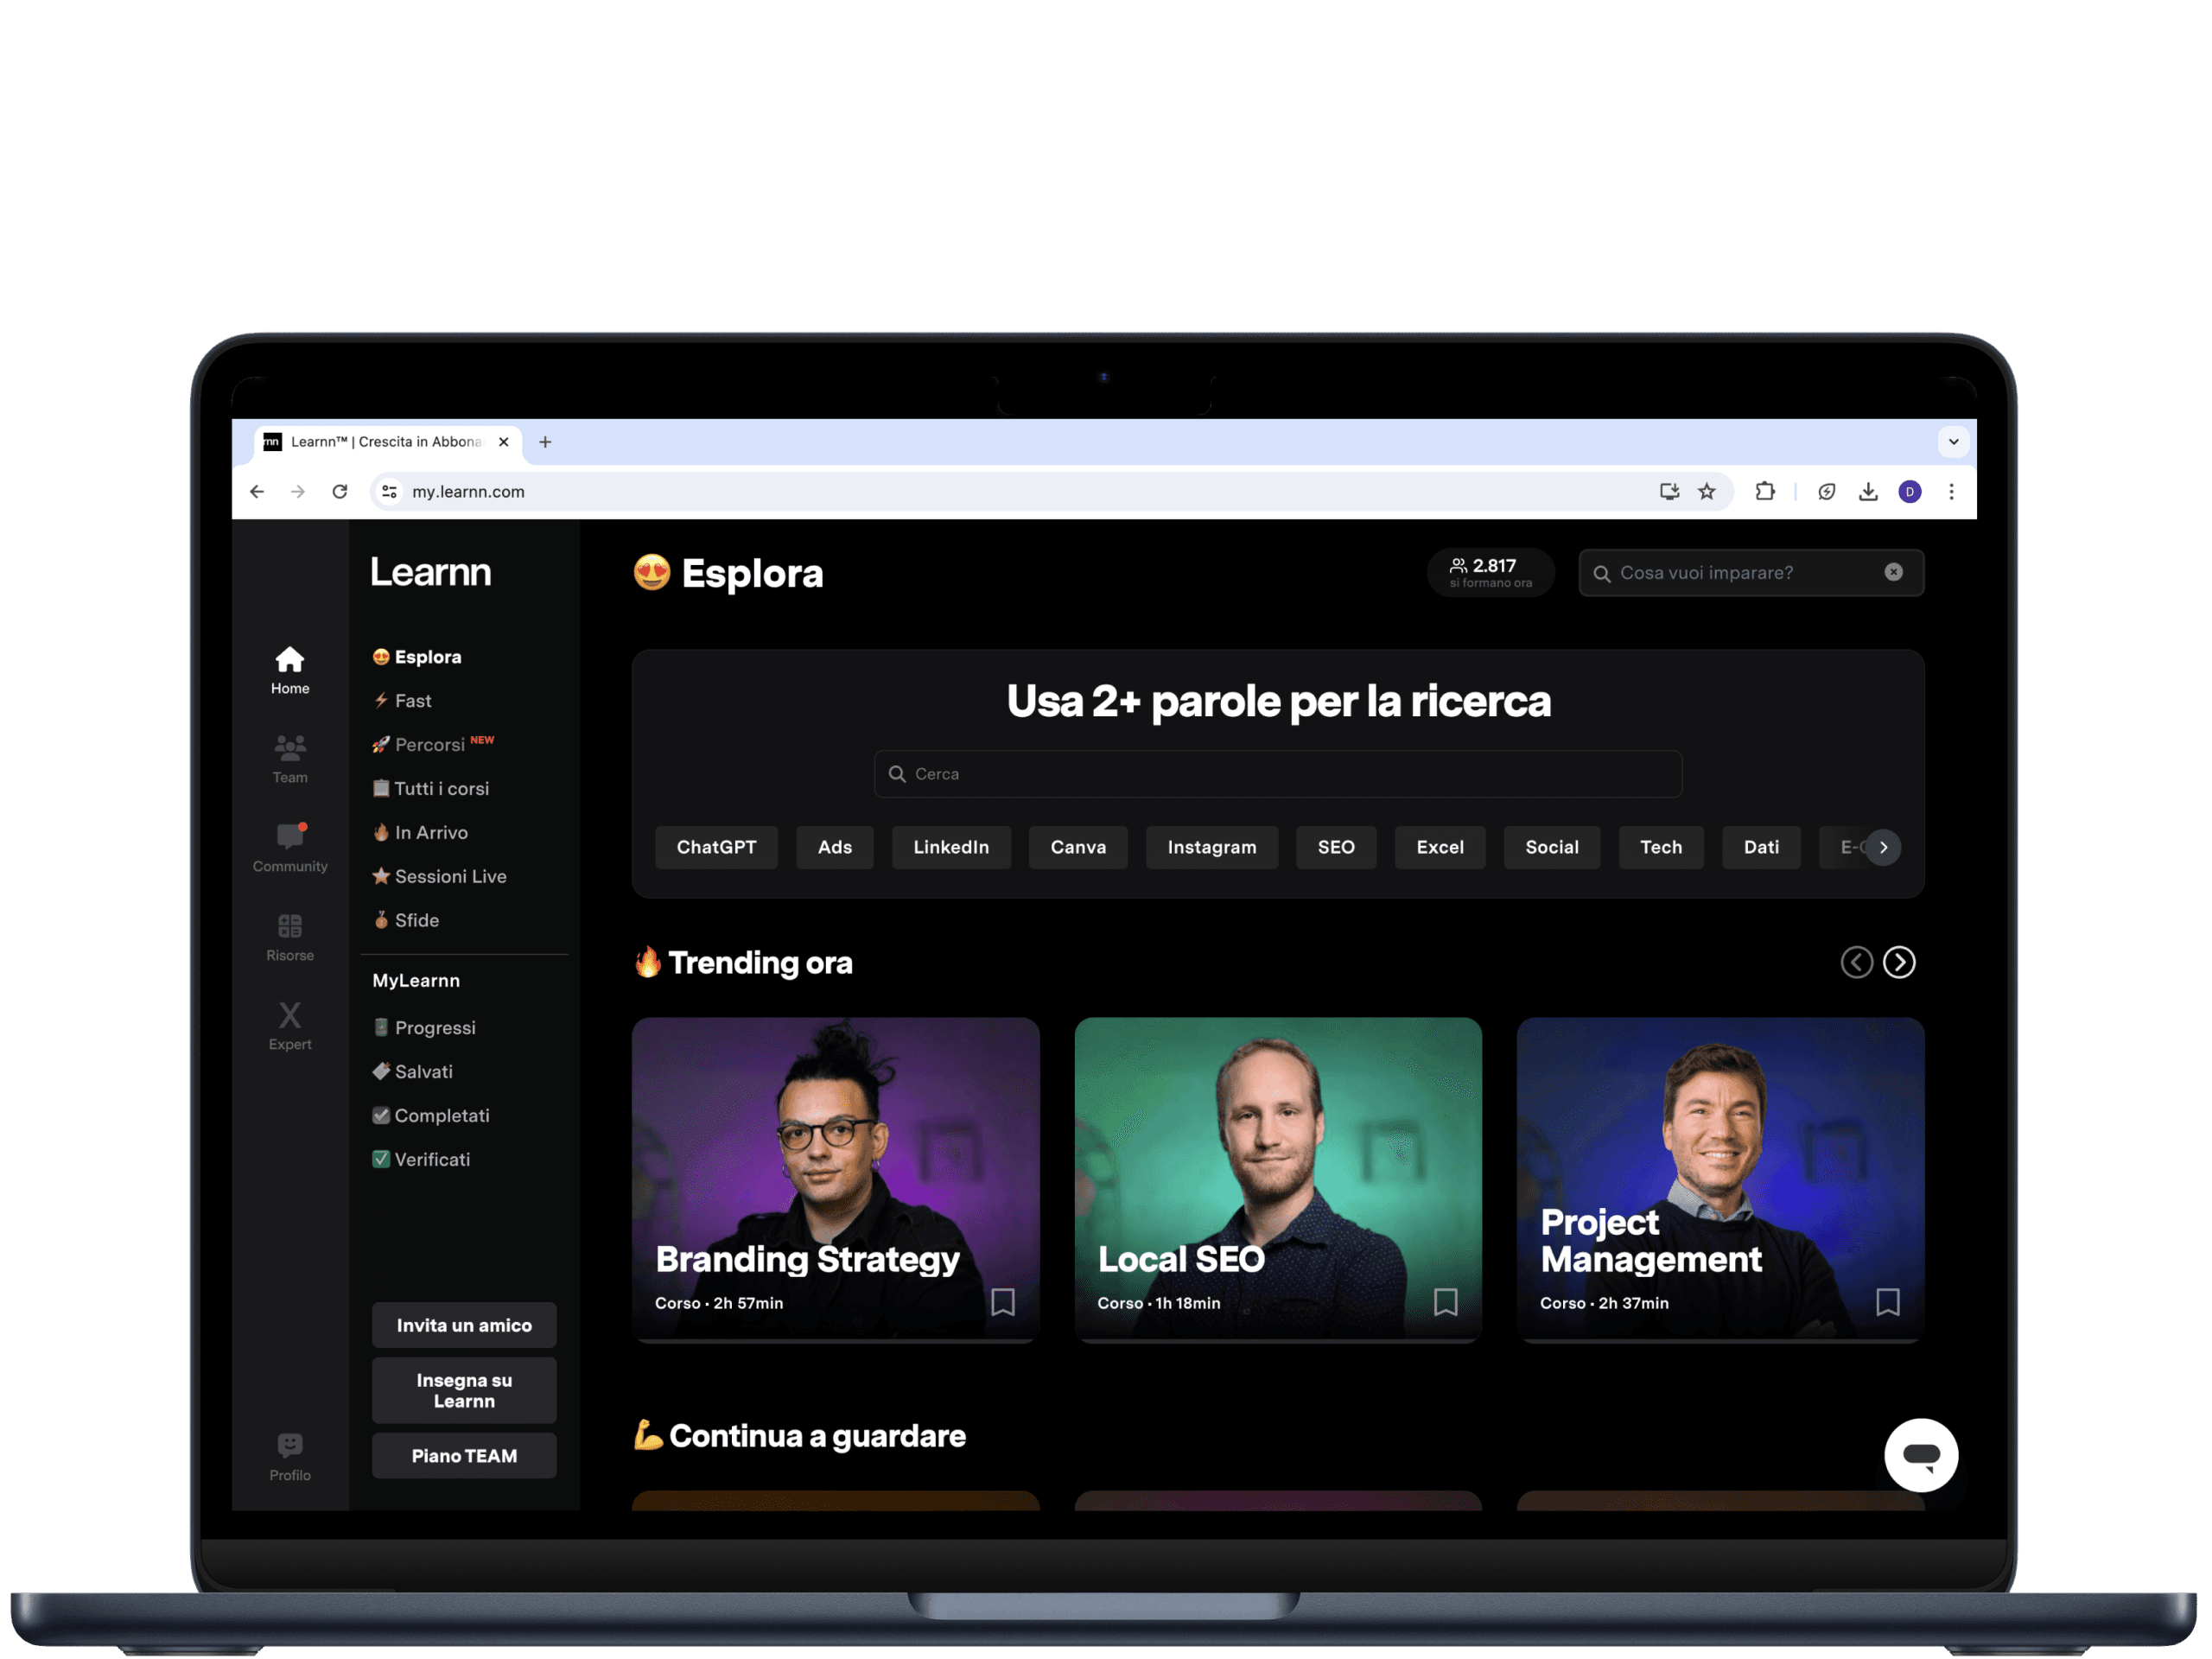Image resolution: width=2212 pixels, height=1659 pixels.
Task: Bookmark this page with star icon
Action: pos(1707,491)
